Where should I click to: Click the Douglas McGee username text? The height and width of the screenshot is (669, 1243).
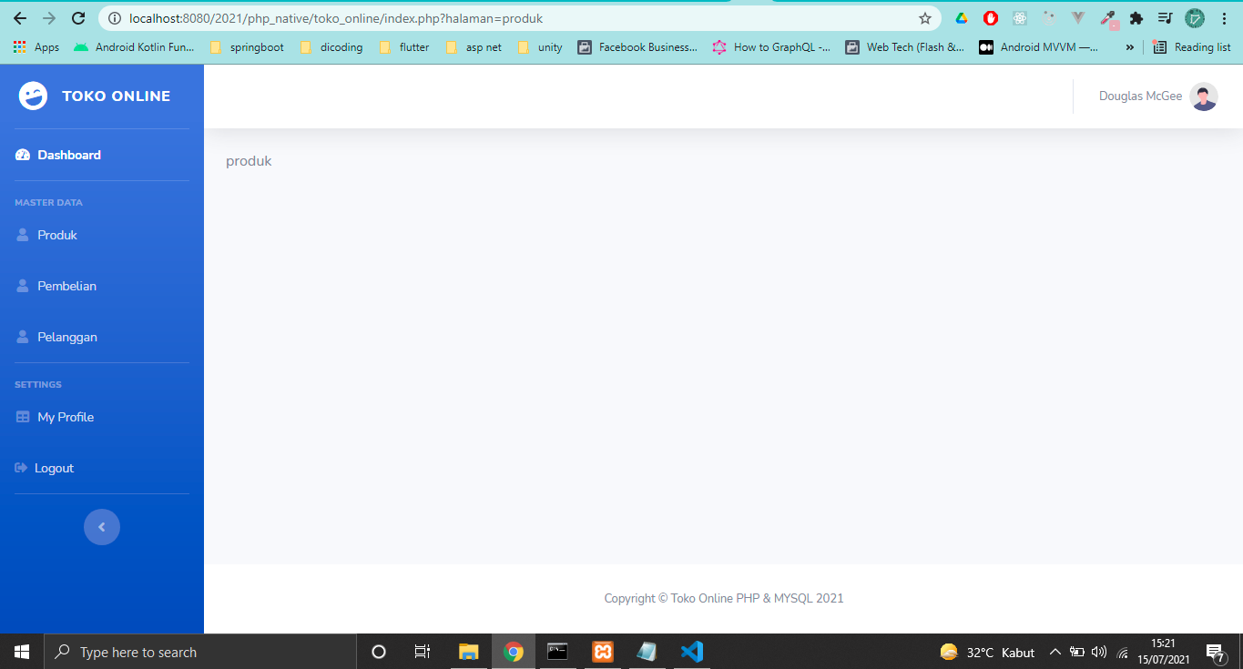1140,96
